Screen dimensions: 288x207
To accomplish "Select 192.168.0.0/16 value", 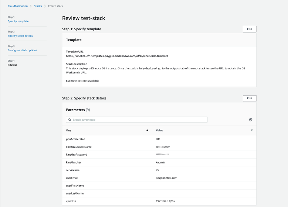I will pyautogui.click(x=165, y=201).
